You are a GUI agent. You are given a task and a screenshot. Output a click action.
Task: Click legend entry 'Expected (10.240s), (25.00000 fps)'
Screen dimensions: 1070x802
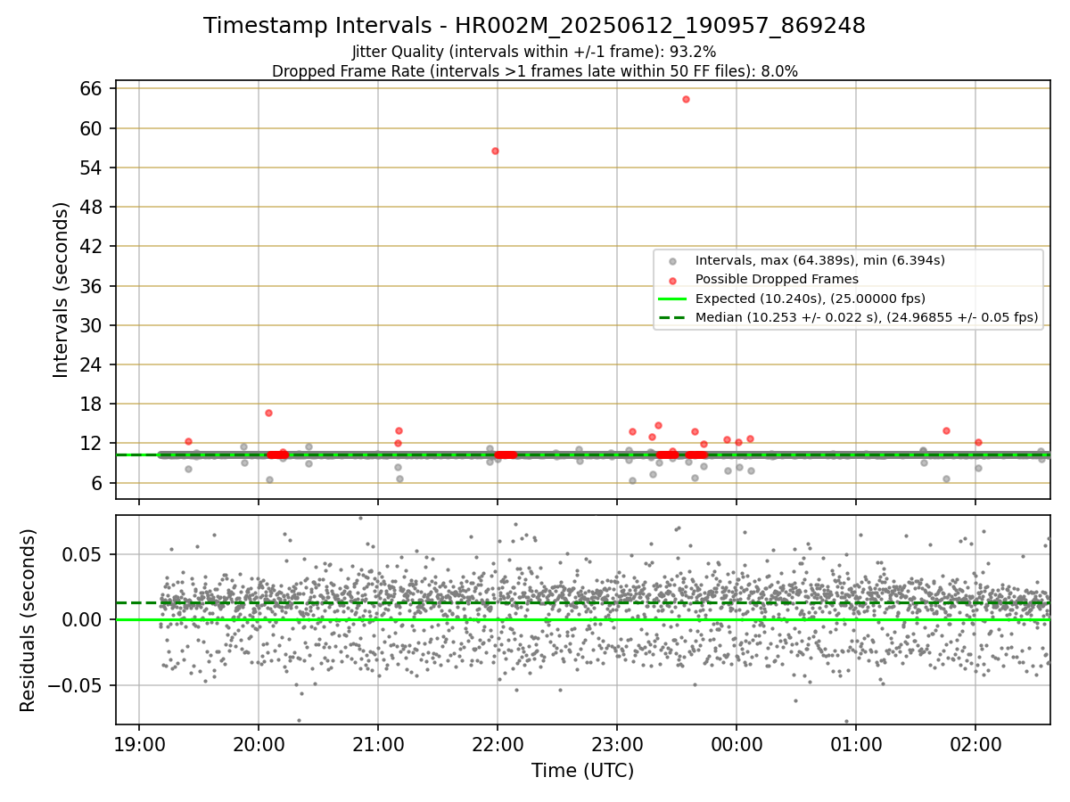point(810,299)
